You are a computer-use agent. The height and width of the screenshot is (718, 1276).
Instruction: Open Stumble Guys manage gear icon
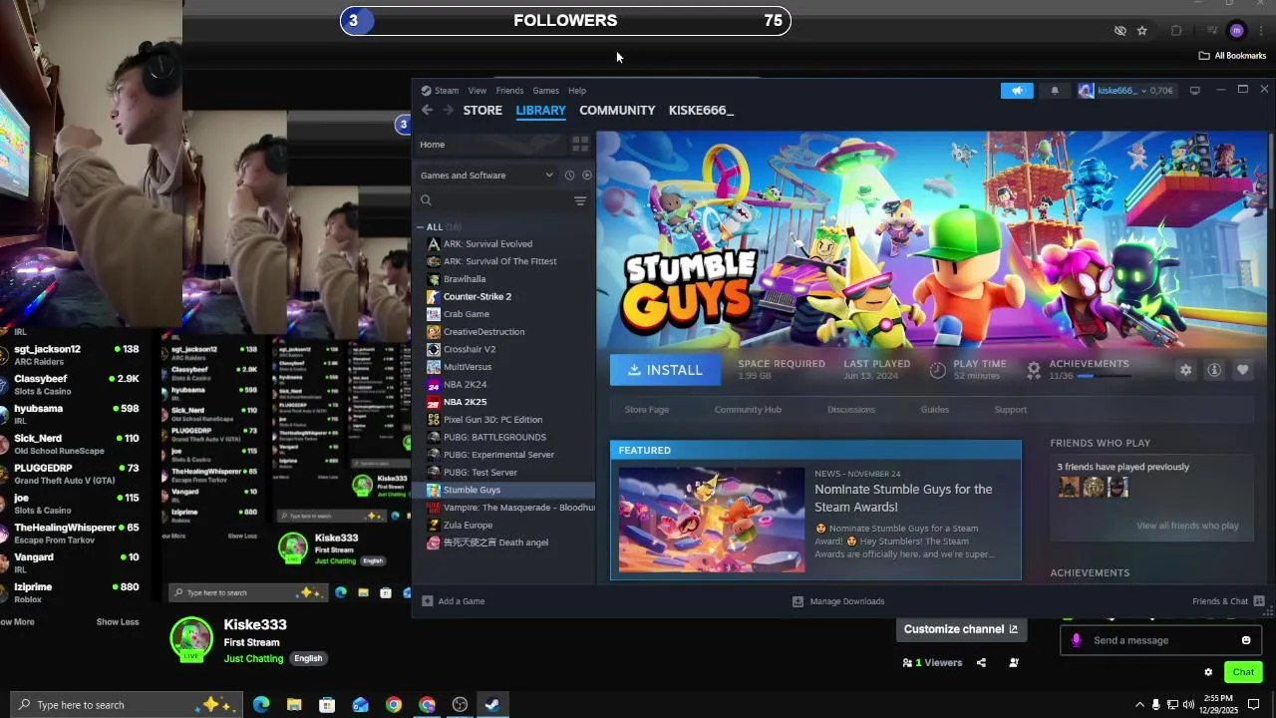pyautogui.click(x=1185, y=370)
